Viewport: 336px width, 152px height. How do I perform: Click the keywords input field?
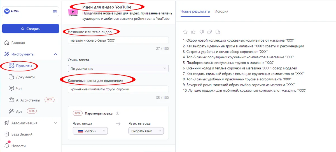[118, 89]
